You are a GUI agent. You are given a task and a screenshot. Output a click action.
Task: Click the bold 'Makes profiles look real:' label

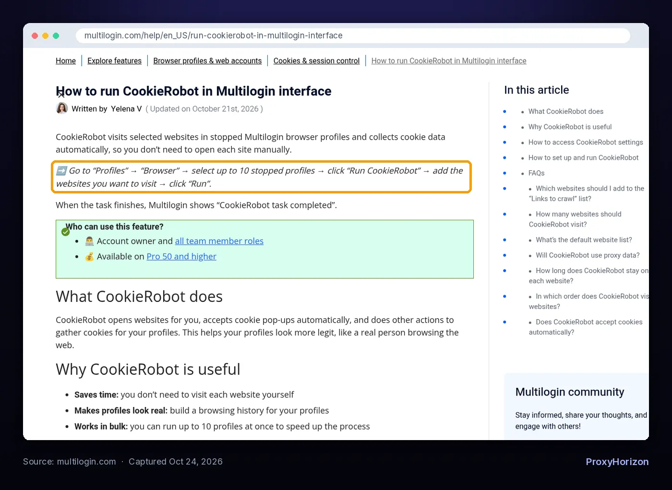[x=121, y=410]
